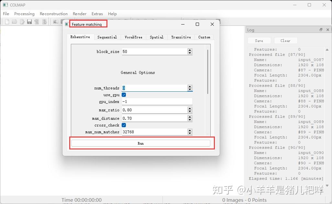
Task: Disable the use_gpu option
Action: 124,95
